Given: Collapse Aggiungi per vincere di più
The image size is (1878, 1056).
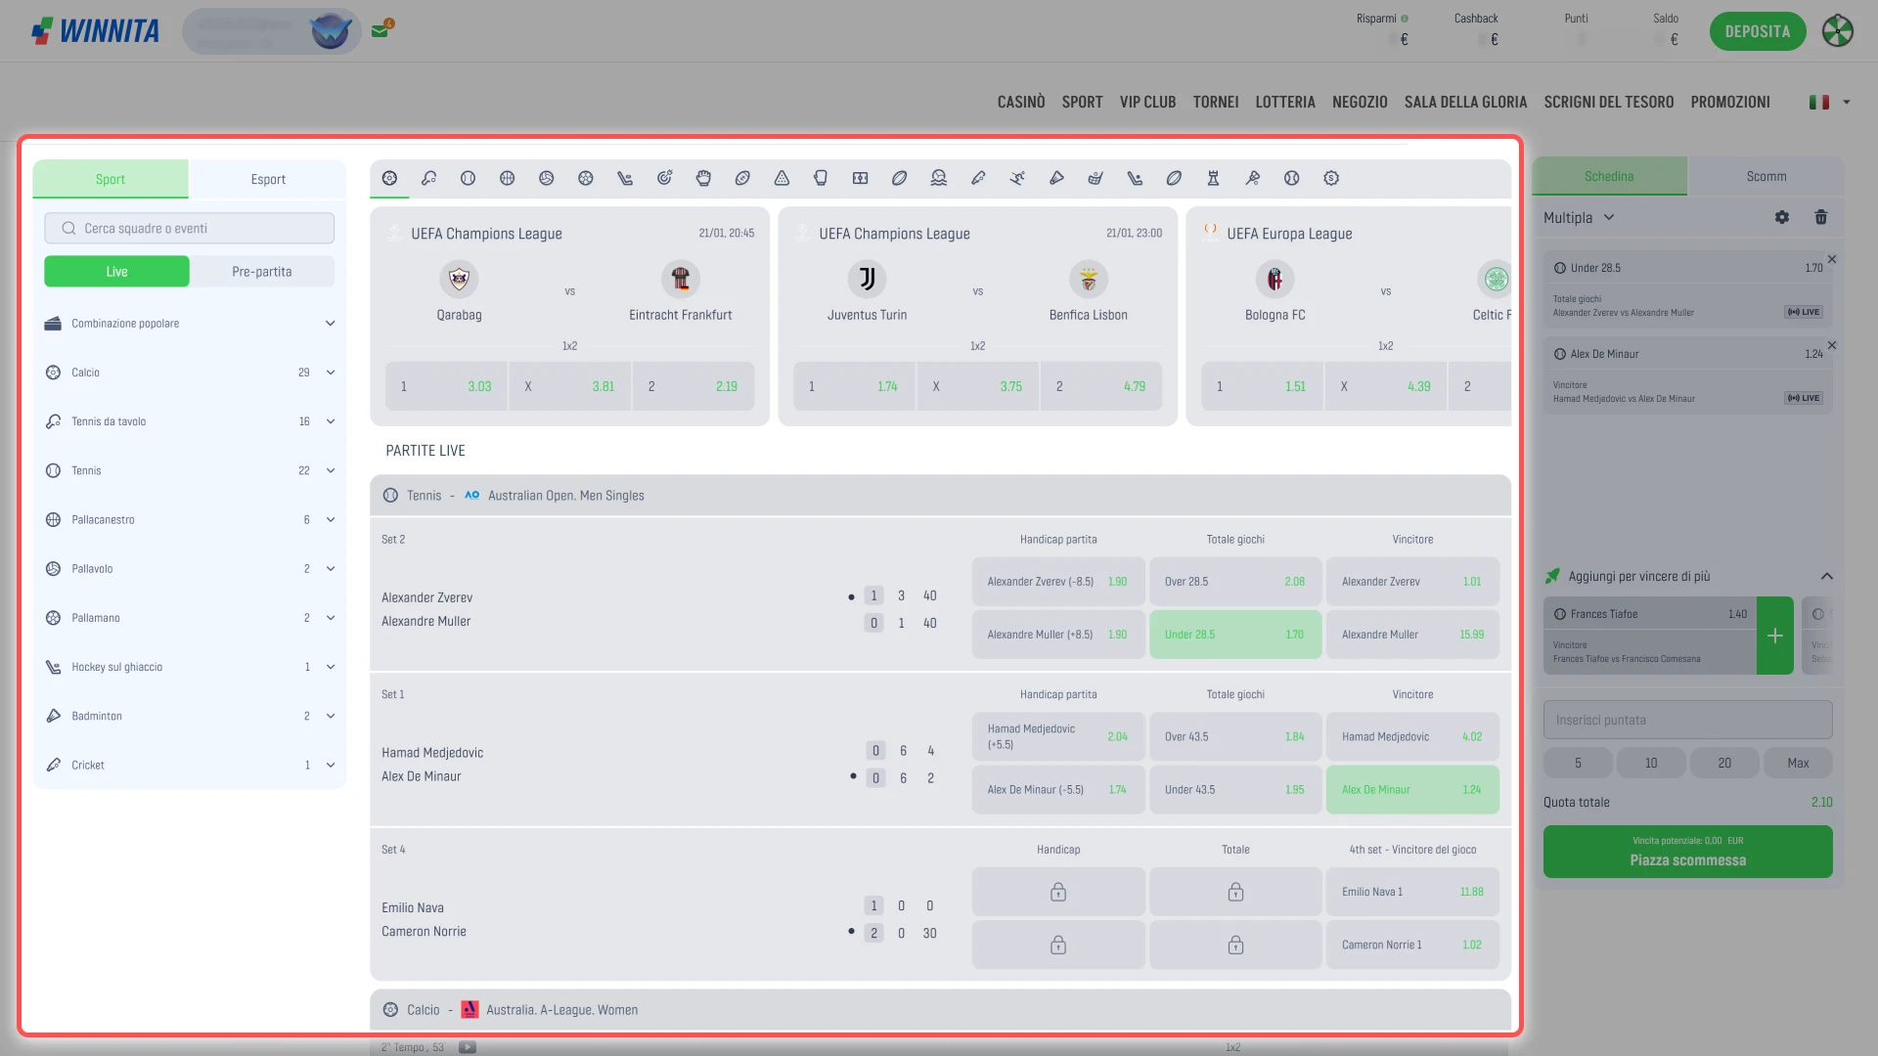Looking at the screenshot, I should click(x=1826, y=577).
